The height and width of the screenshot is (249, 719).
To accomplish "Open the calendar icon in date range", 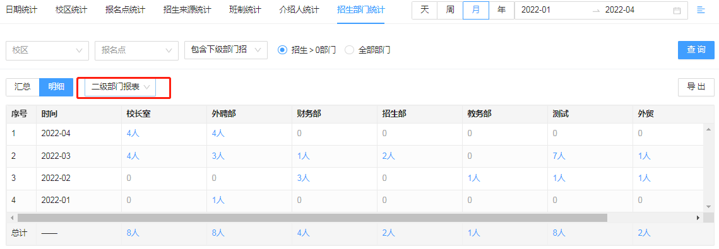I will tap(677, 11).
